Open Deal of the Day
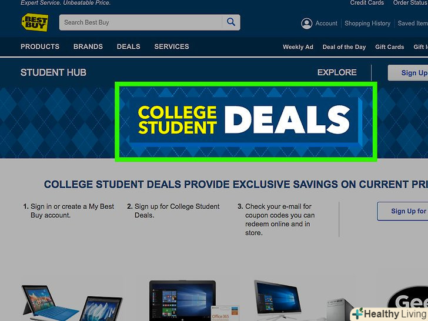The image size is (428, 321). coord(344,47)
